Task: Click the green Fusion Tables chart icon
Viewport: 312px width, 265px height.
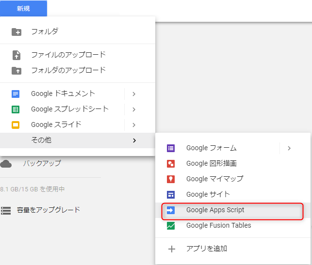Action: coord(171,226)
